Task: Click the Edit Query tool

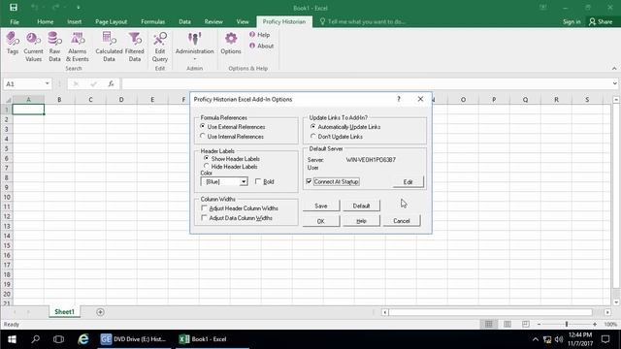Action: [x=160, y=47]
